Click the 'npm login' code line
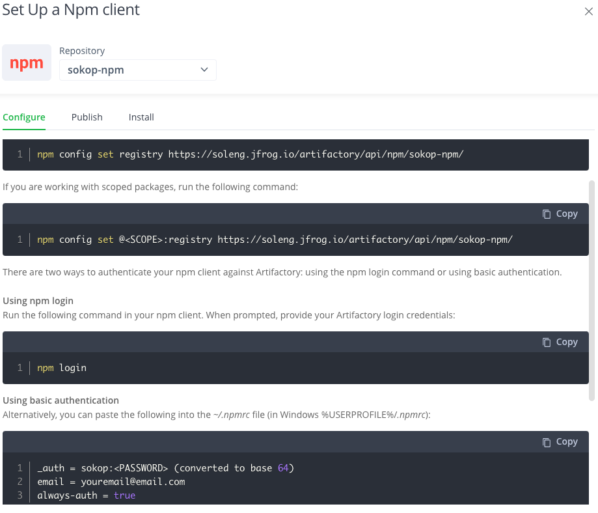Viewport: 598px width, 513px height. point(62,368)
